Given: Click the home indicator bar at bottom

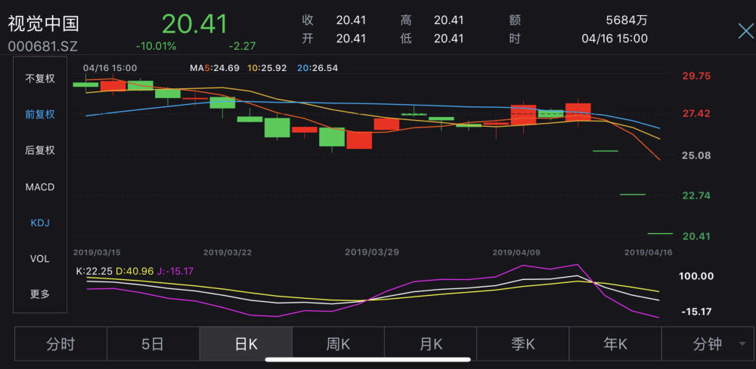Looking at the screenshot, I should pyautogui.click(x=368, y=359).
